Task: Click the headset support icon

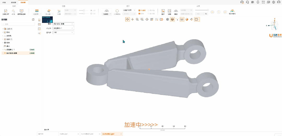Action: pos(247,2)
